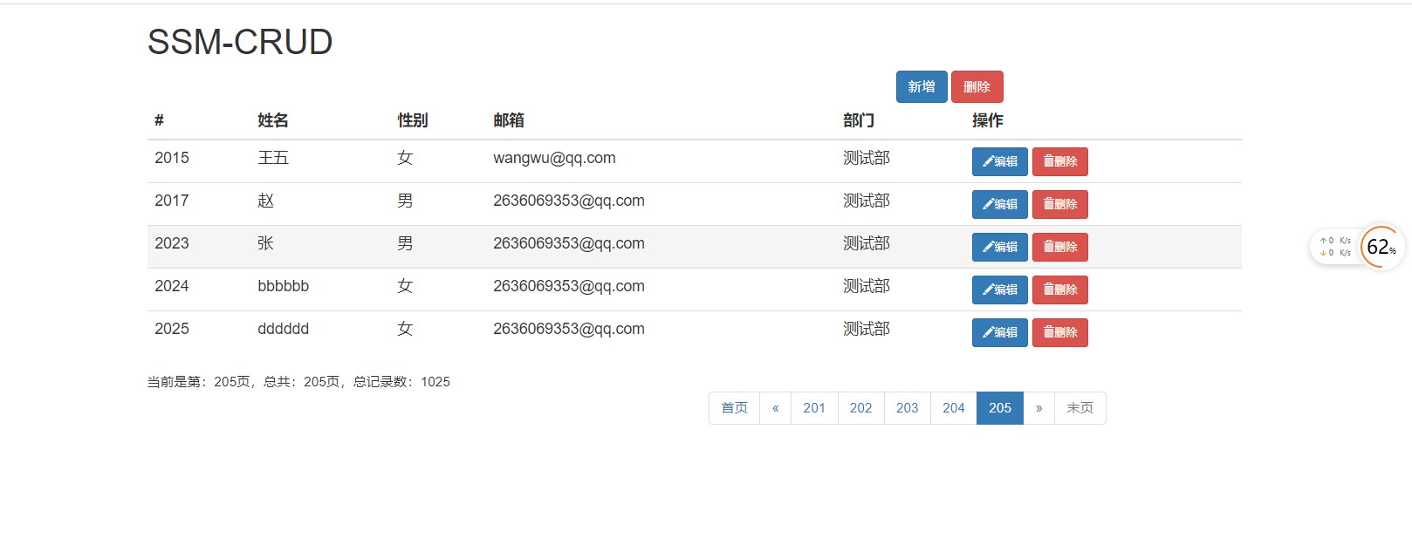Delete employee 2023 named 张

click(1060, 247)
